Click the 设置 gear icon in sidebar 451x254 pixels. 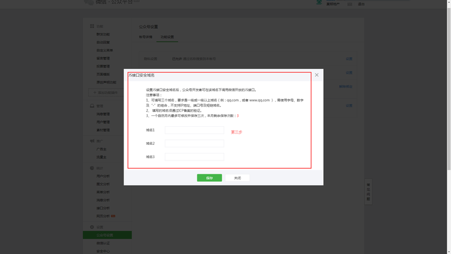(92, 227)
